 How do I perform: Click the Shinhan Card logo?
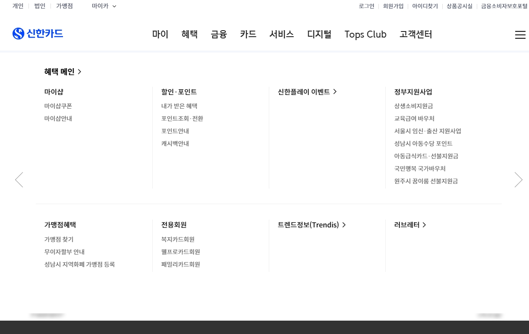[38, 34]
